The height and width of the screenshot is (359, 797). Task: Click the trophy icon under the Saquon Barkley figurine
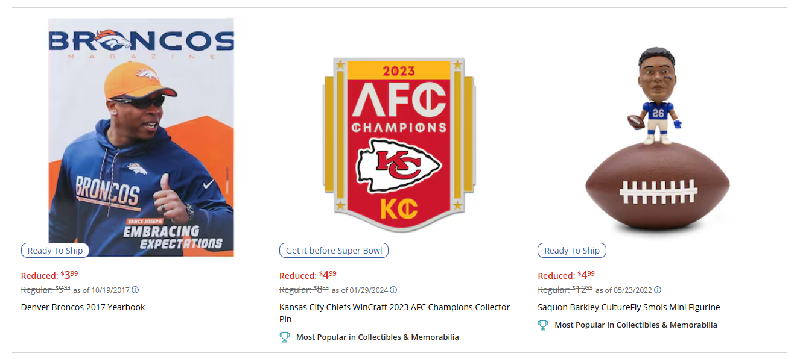[x=542, y=324]
